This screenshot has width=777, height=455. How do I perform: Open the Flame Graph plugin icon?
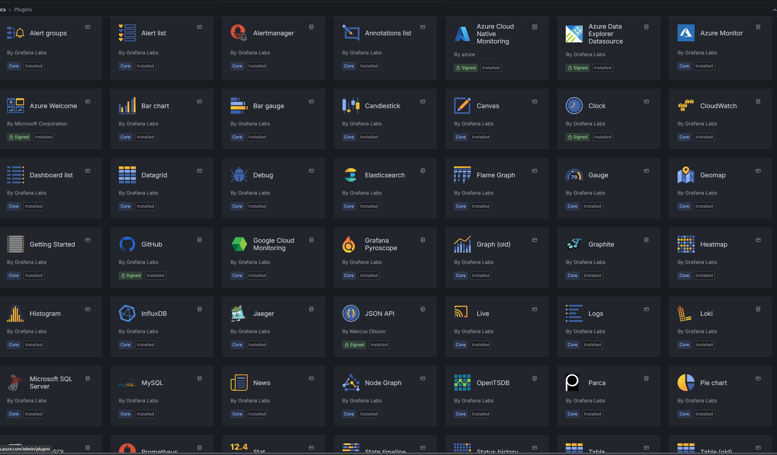[x=462, y=175]
